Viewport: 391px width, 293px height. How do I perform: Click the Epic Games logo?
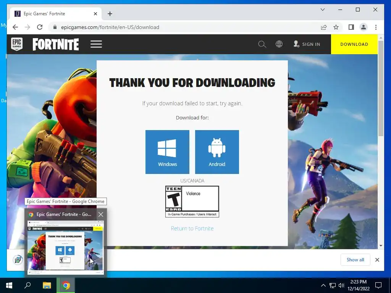17,44
